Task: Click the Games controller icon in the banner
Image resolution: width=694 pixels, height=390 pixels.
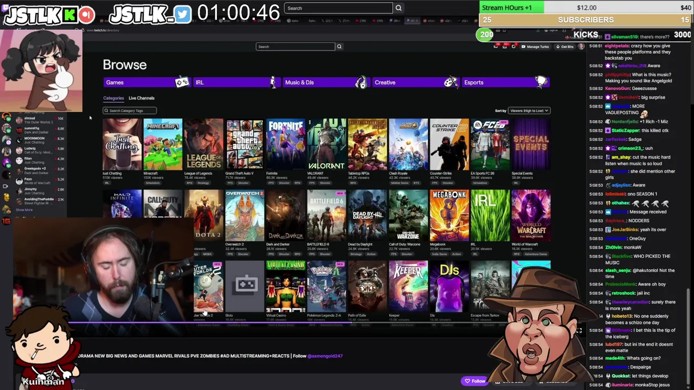Action: (x=182, y=82)
